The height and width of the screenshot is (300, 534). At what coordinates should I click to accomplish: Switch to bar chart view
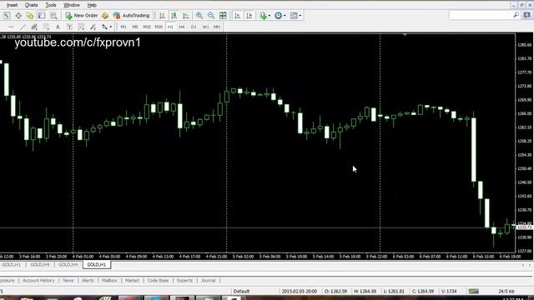click(x=163, y=15)
